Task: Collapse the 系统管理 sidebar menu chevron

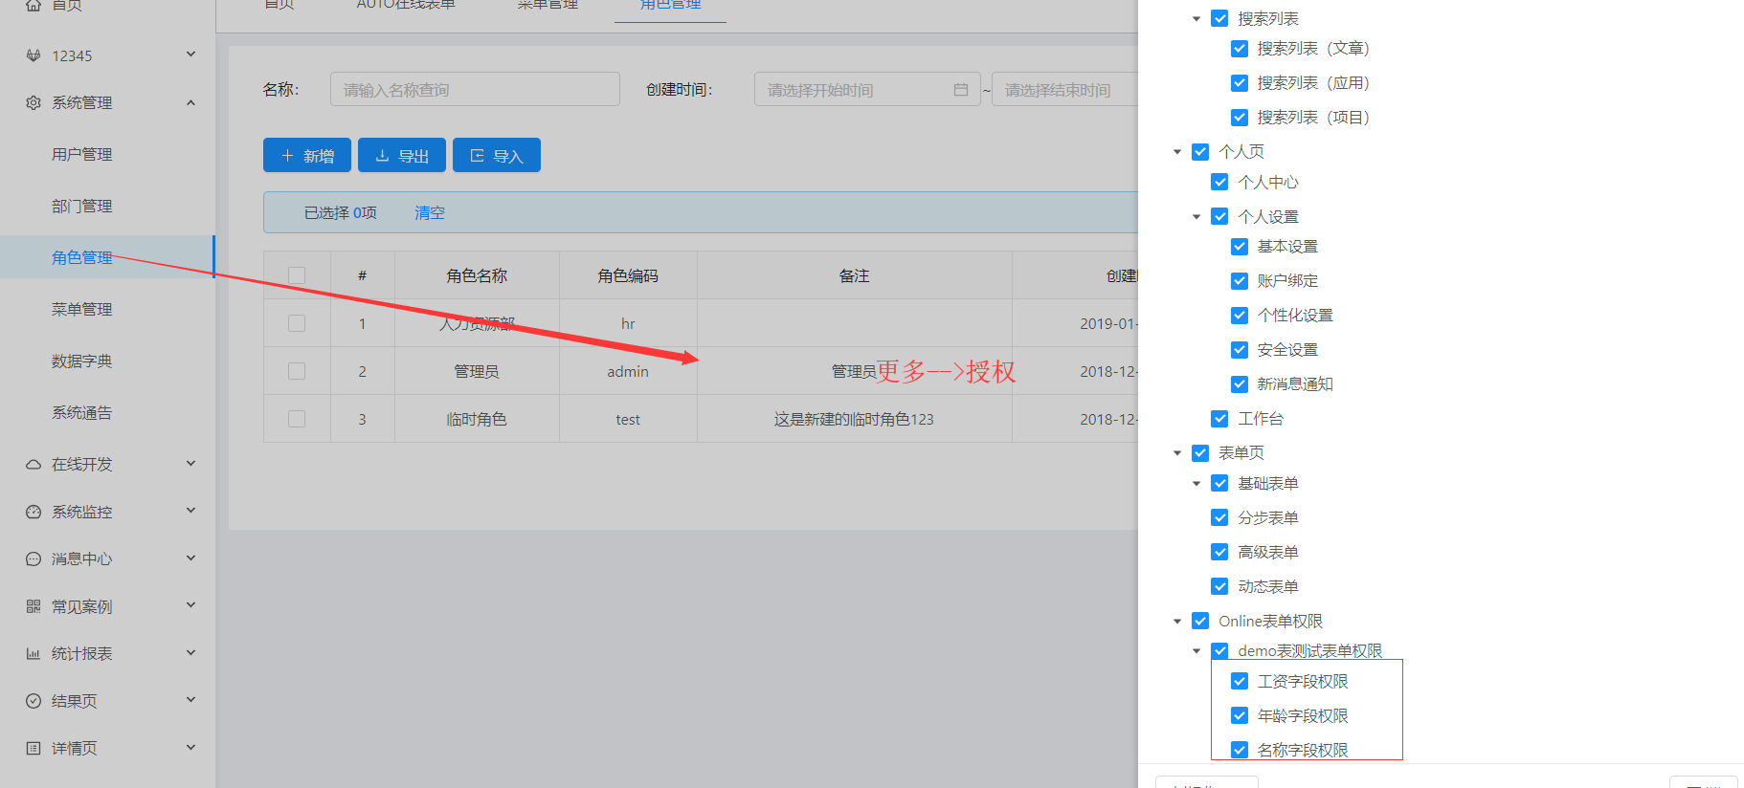Action: (190, 102)
